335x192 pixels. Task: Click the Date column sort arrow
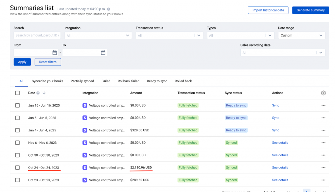pyautogui.click(x=44, y=93)
